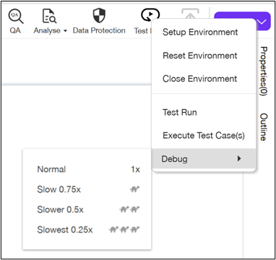
Task: Select Reset Environment menu entry
Action: point(200,56)
